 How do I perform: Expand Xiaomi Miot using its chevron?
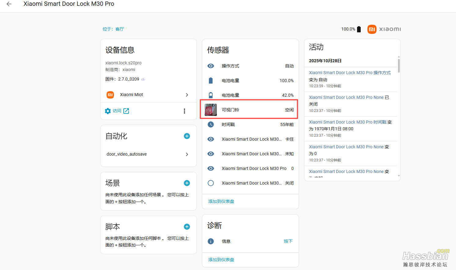pos(187,95)
